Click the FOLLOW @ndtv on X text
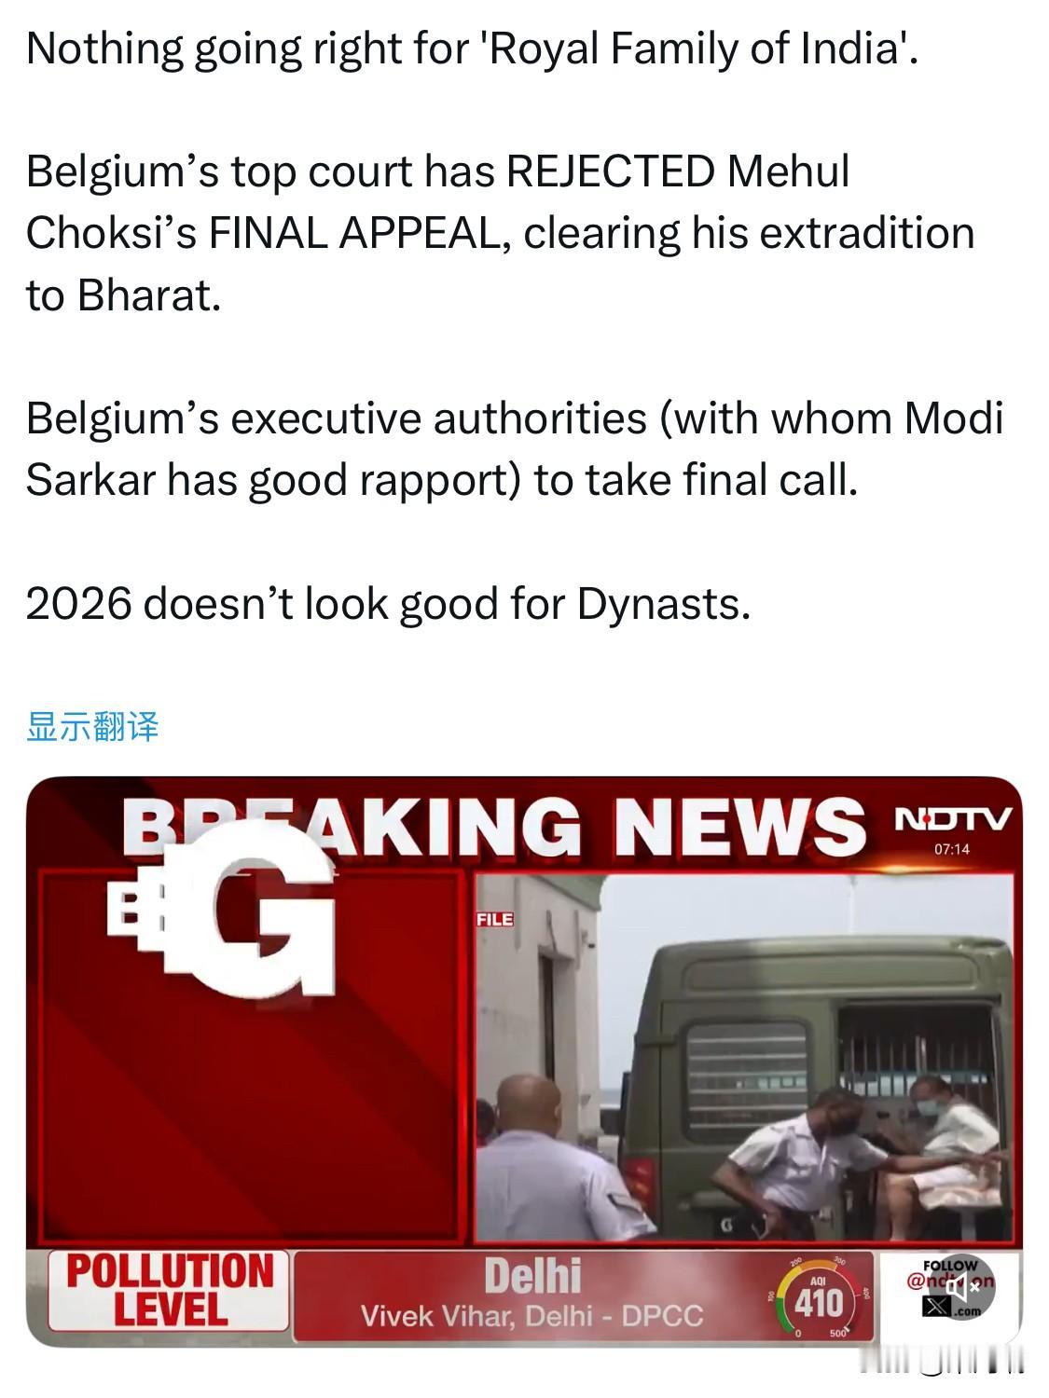 [950, 1287]
